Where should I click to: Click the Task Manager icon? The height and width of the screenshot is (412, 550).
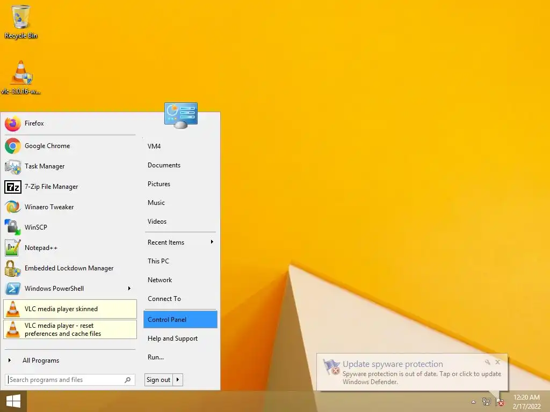click(x=13, y=166)
